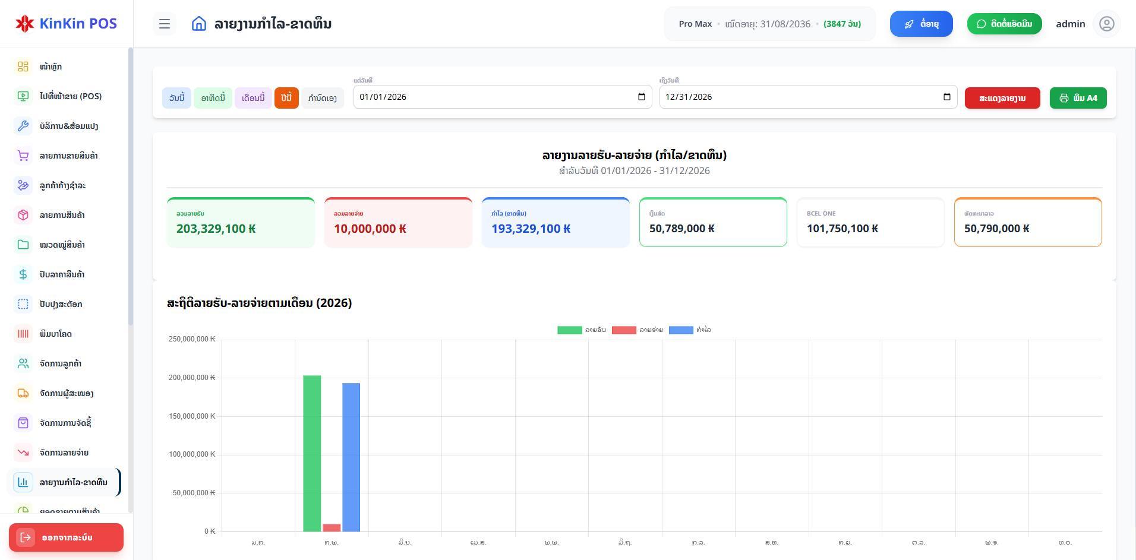The width and height of the screenshot is (1136, 560).
Task: Click the dollar sign price adjustment icon
Action: click(x=23, y=274)
